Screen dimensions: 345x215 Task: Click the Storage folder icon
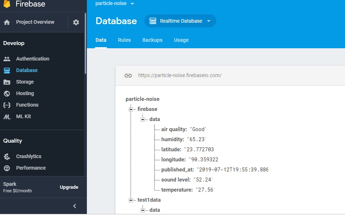click(7, 82)
